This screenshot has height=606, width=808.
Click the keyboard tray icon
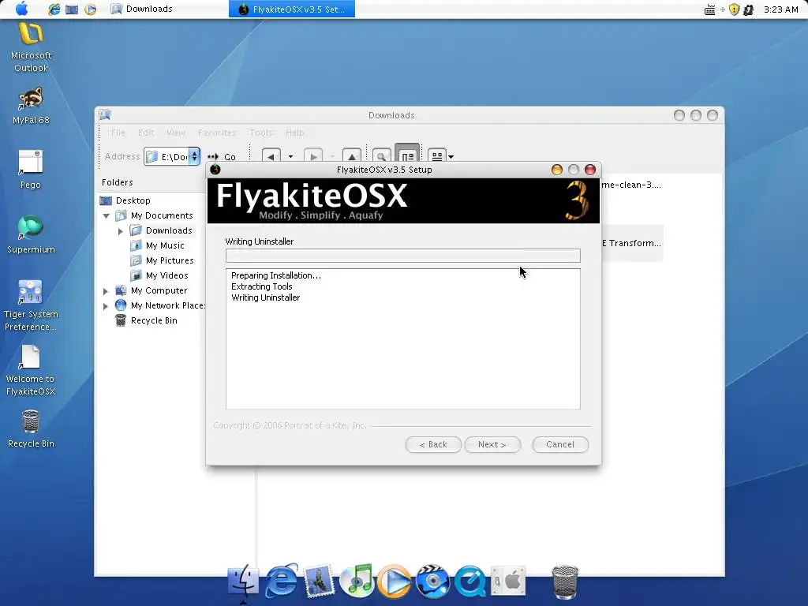(x=709, y=9)
